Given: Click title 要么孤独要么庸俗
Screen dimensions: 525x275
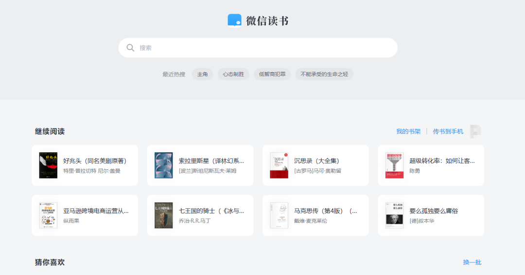Looking at the screenshot, I should (x=434, y=211).
